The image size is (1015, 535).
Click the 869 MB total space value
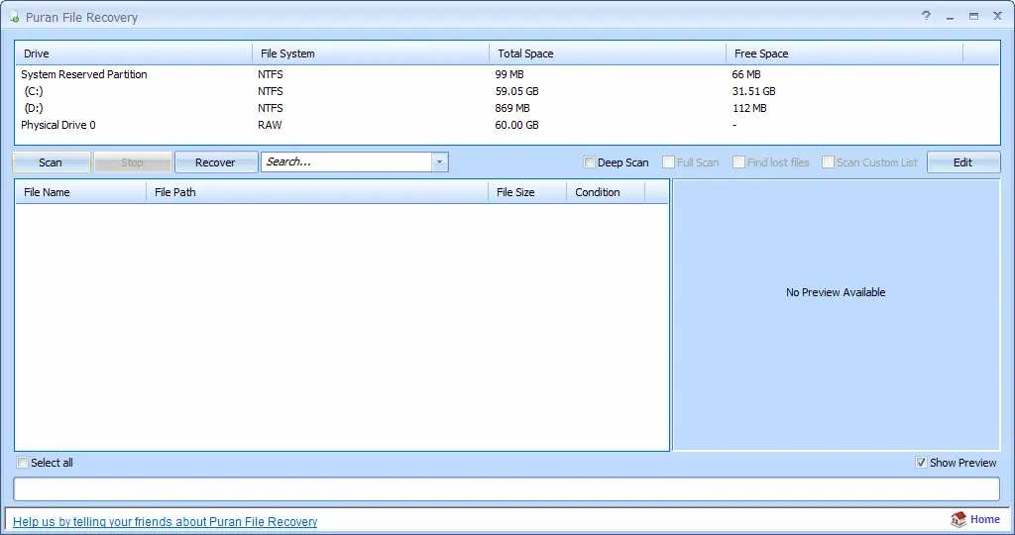click(512, 108)
